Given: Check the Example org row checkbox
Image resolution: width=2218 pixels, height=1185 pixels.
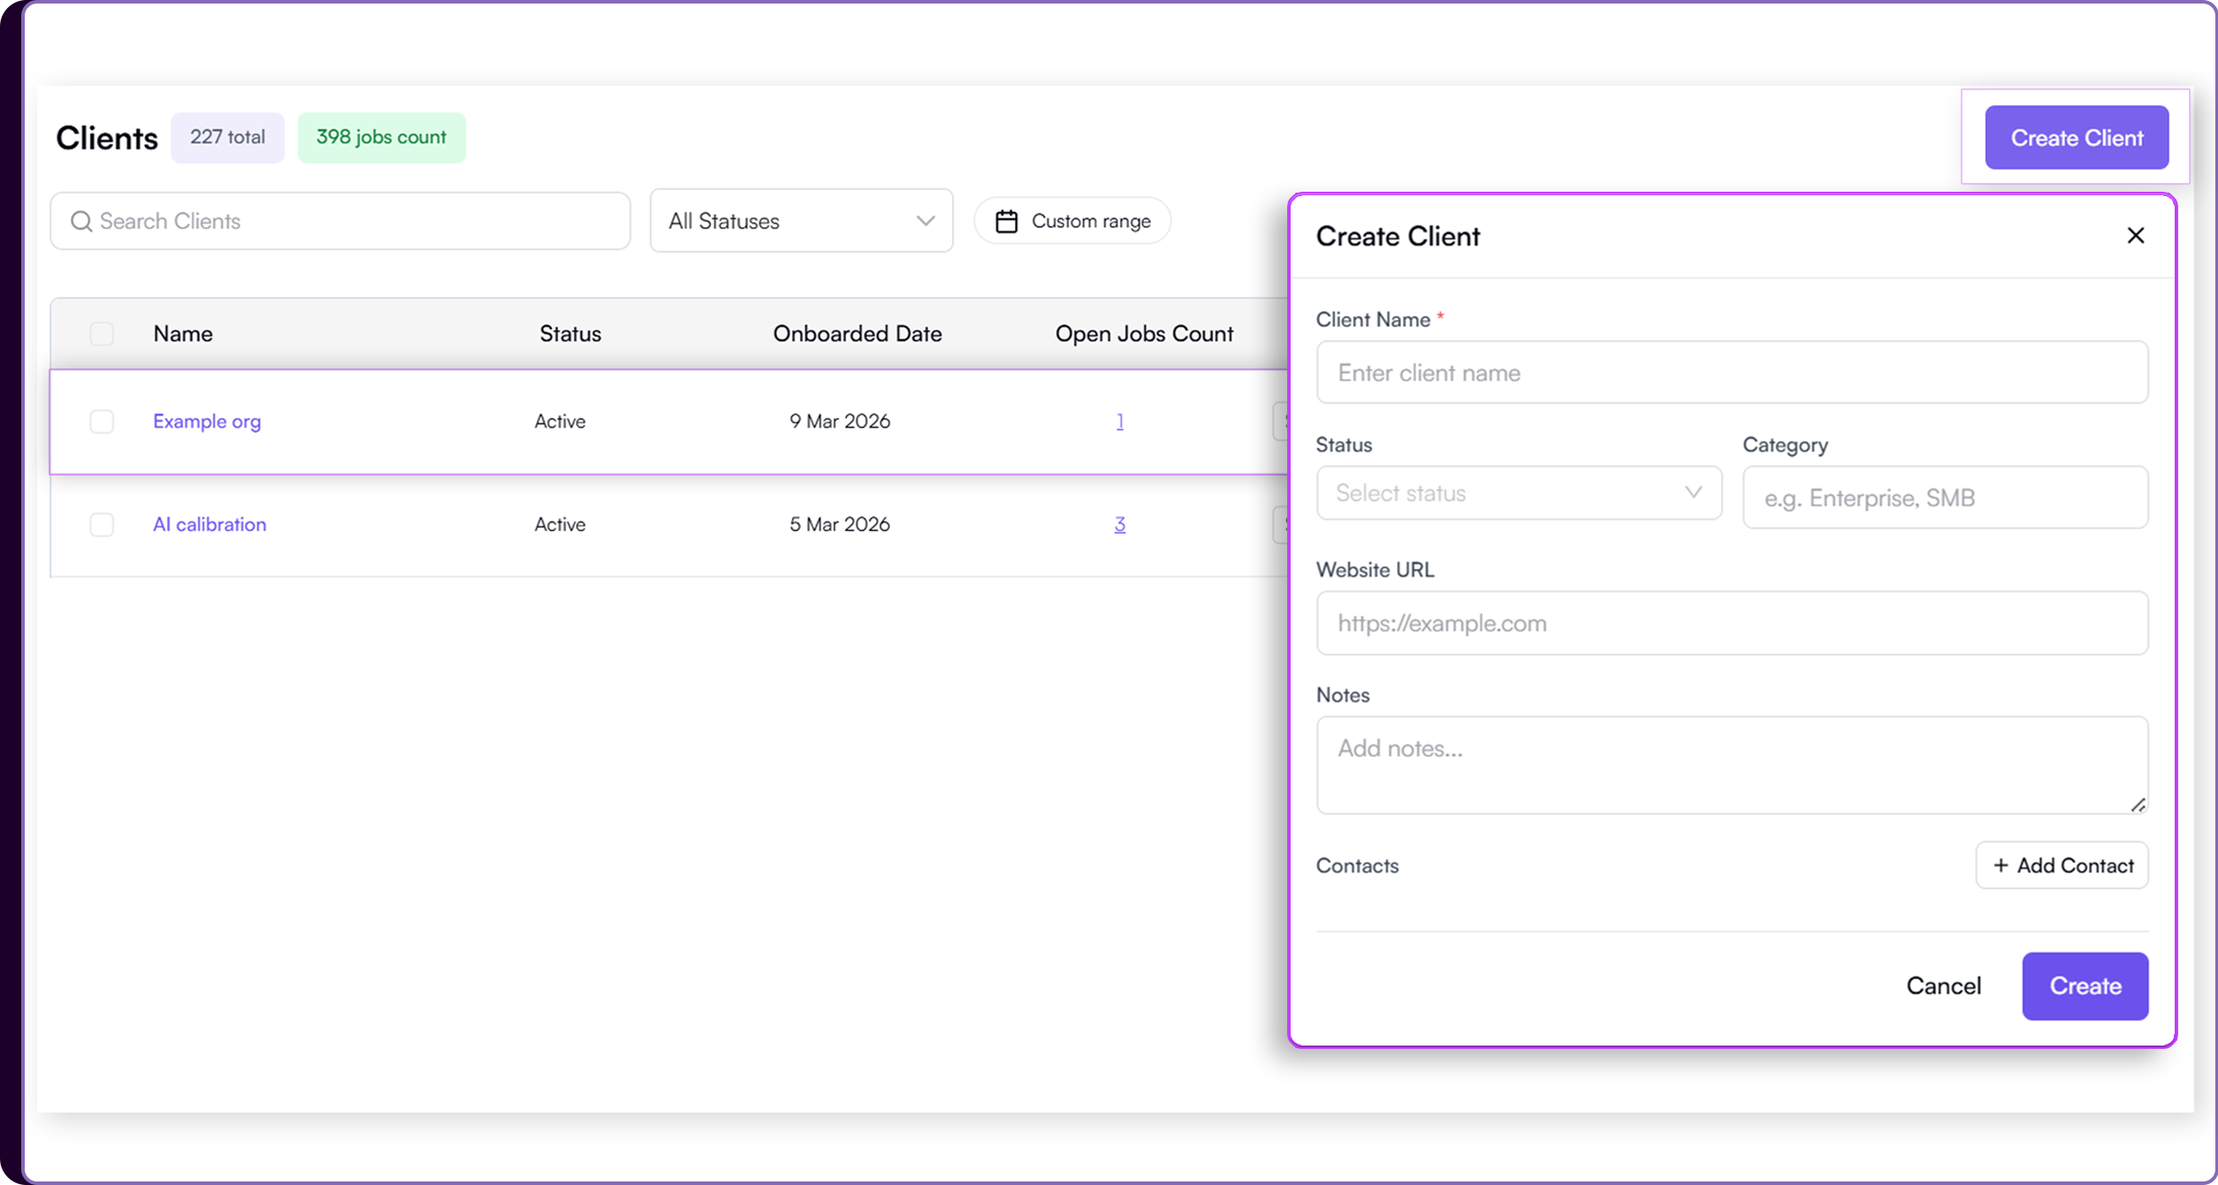Looking at the screenshot, I should pyautogui.click(x=102, y=422).
